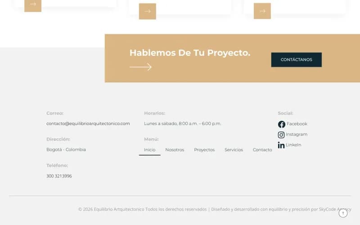Click phone number 300 3213996
Image resolution: width=360 pixels, height=225 pixels.
tap(59, 176)
